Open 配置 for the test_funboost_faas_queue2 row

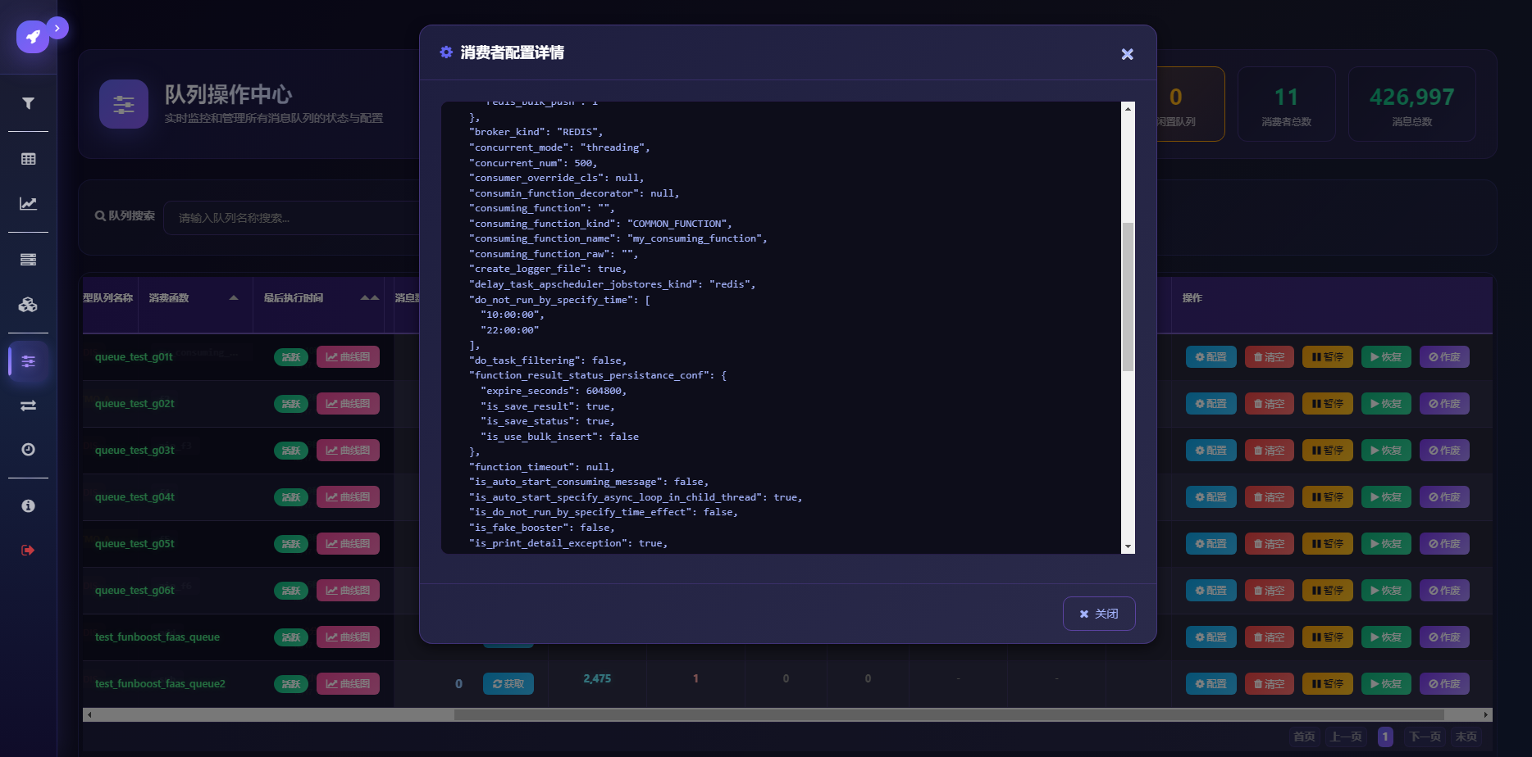(x=1211, y=684)
